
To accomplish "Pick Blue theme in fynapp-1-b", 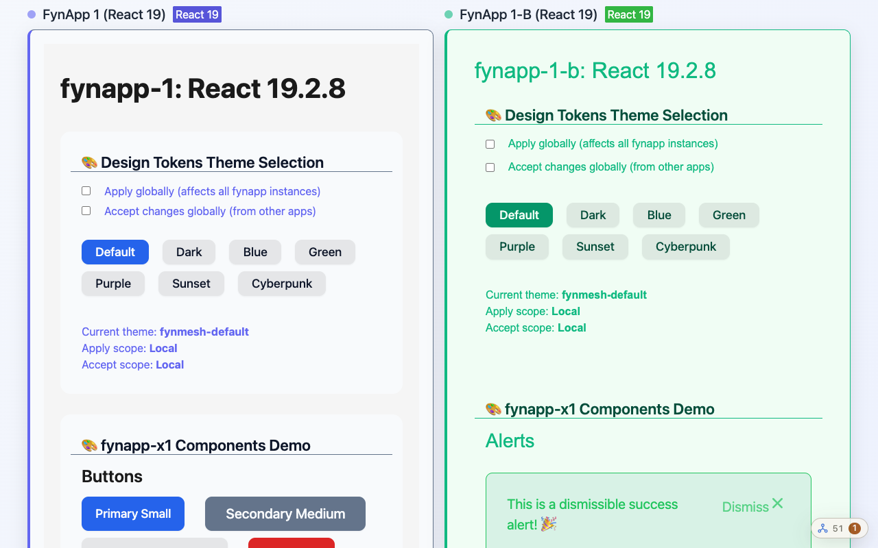I will coord(659,215).
